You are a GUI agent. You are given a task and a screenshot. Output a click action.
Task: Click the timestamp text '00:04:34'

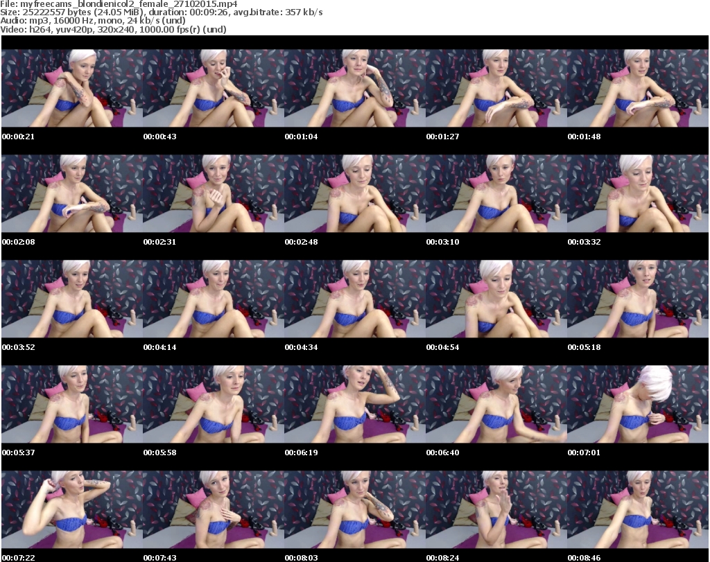[301, 347]
